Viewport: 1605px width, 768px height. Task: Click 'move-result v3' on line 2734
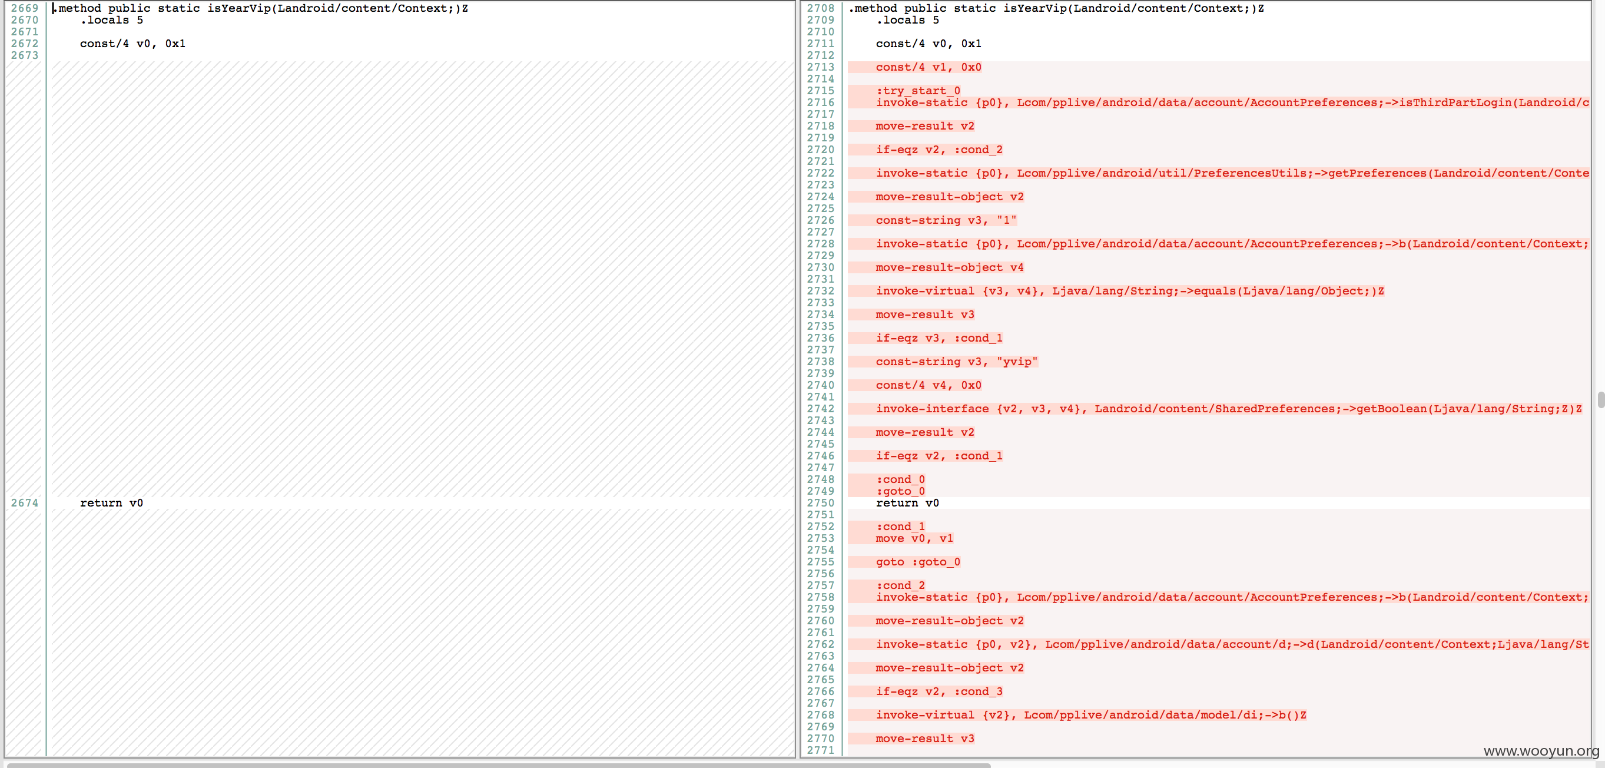click(x=924, y=316)
